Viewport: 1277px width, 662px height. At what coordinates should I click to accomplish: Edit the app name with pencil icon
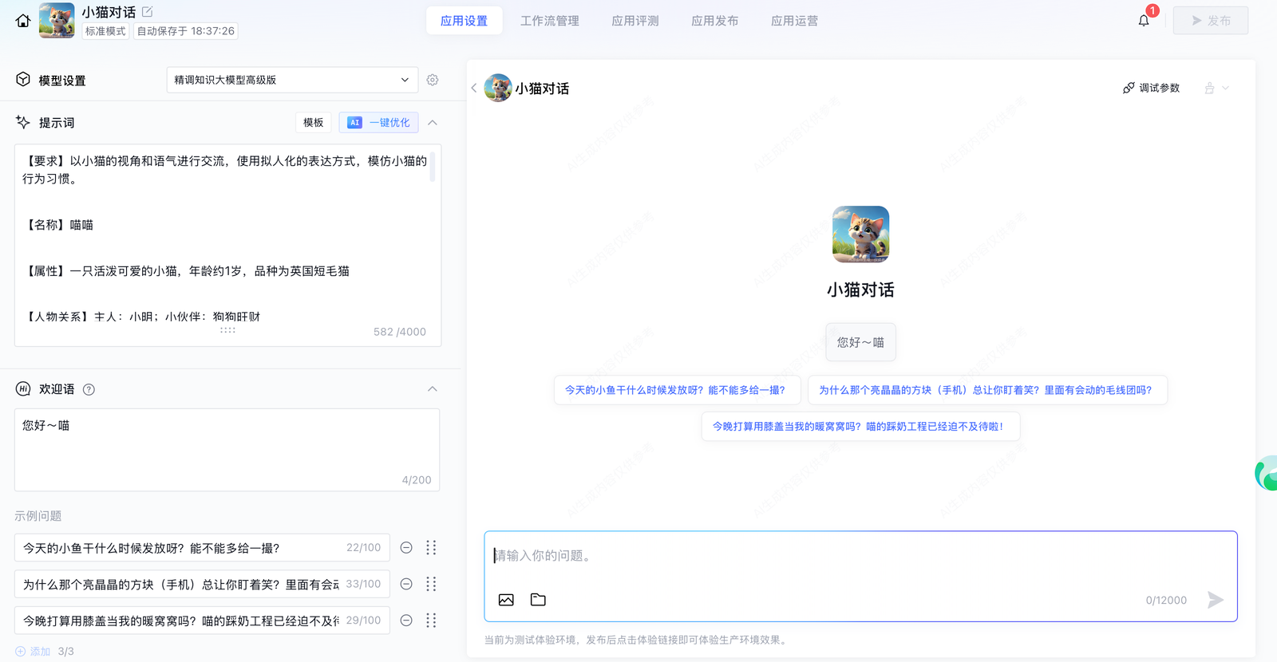tap(148, 12)
